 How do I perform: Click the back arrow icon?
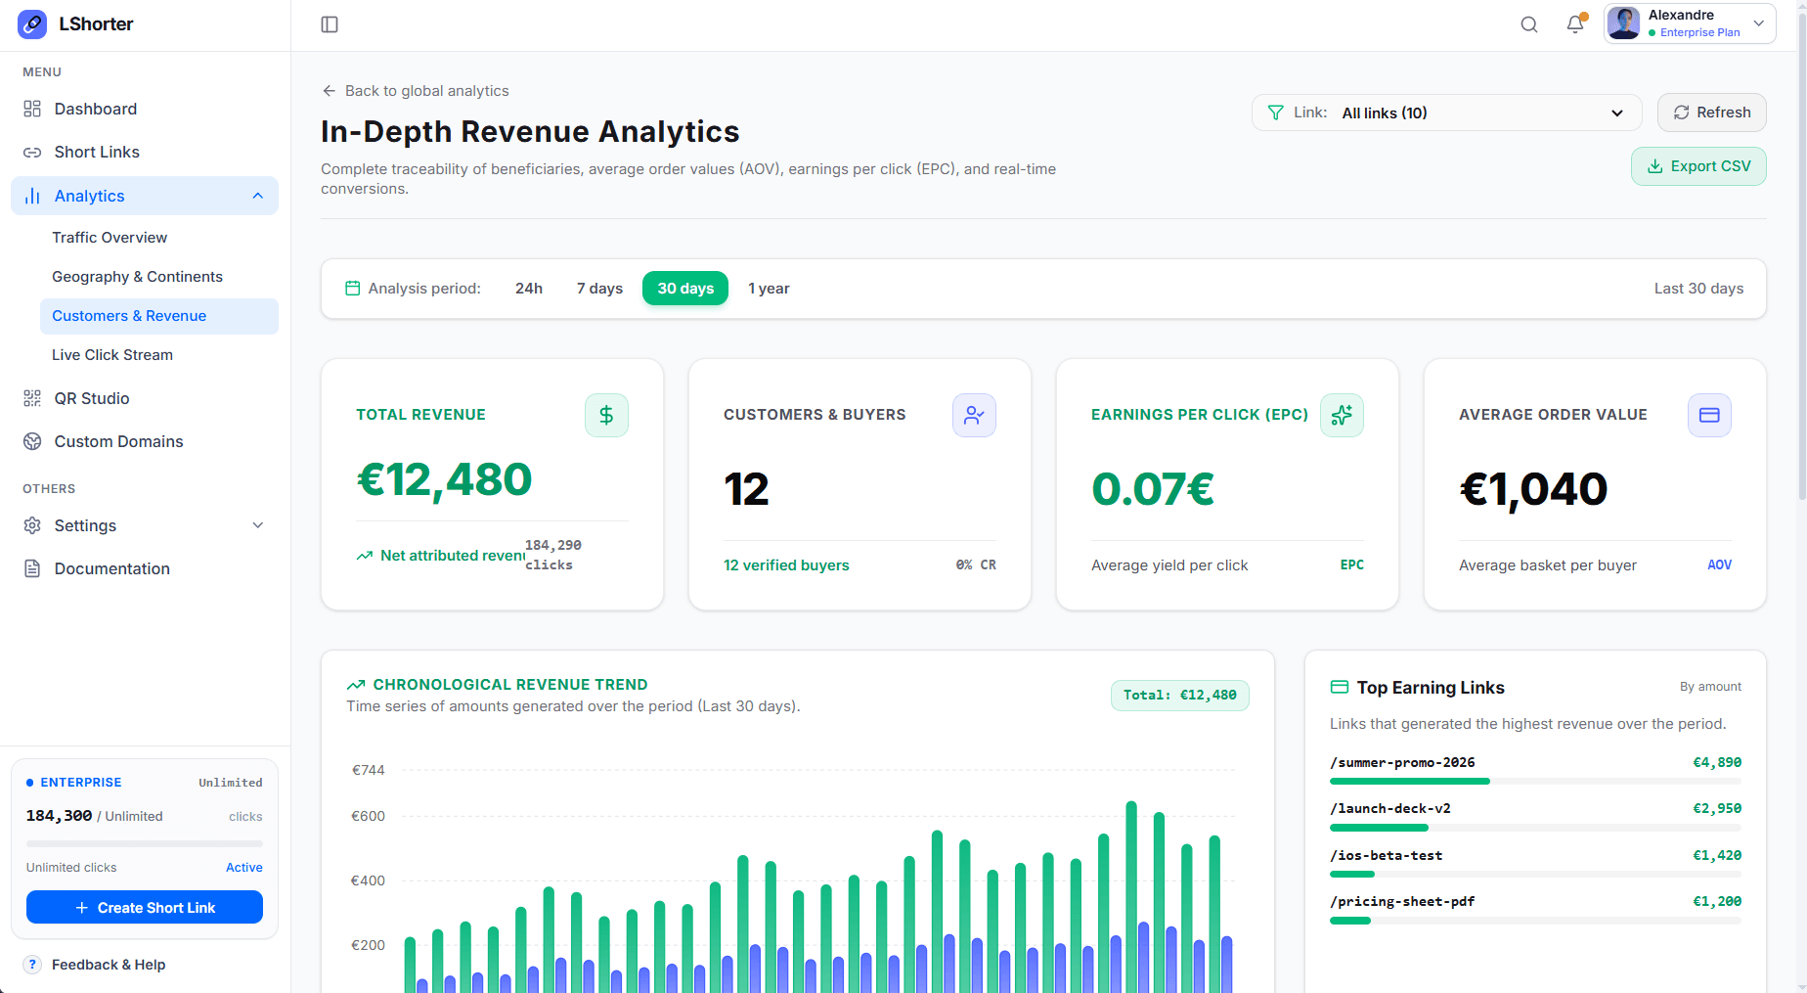point(330,91)
